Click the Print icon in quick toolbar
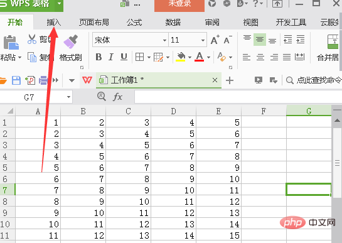The width and height of the screenshot is (342, 243). pos(43,80)
